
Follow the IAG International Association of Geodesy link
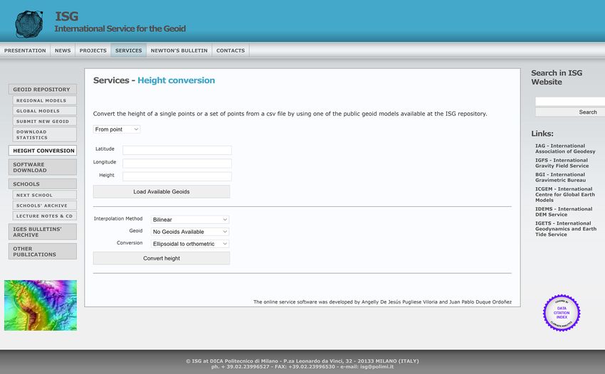click(565, 149)
